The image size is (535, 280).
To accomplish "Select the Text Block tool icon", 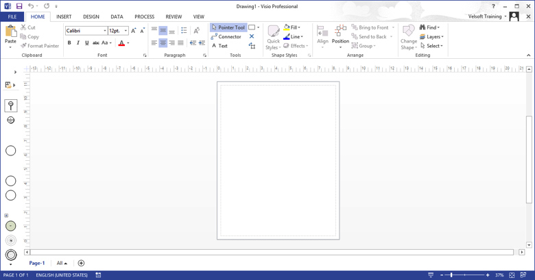I will pyautogui.click(x=252, y=46).
